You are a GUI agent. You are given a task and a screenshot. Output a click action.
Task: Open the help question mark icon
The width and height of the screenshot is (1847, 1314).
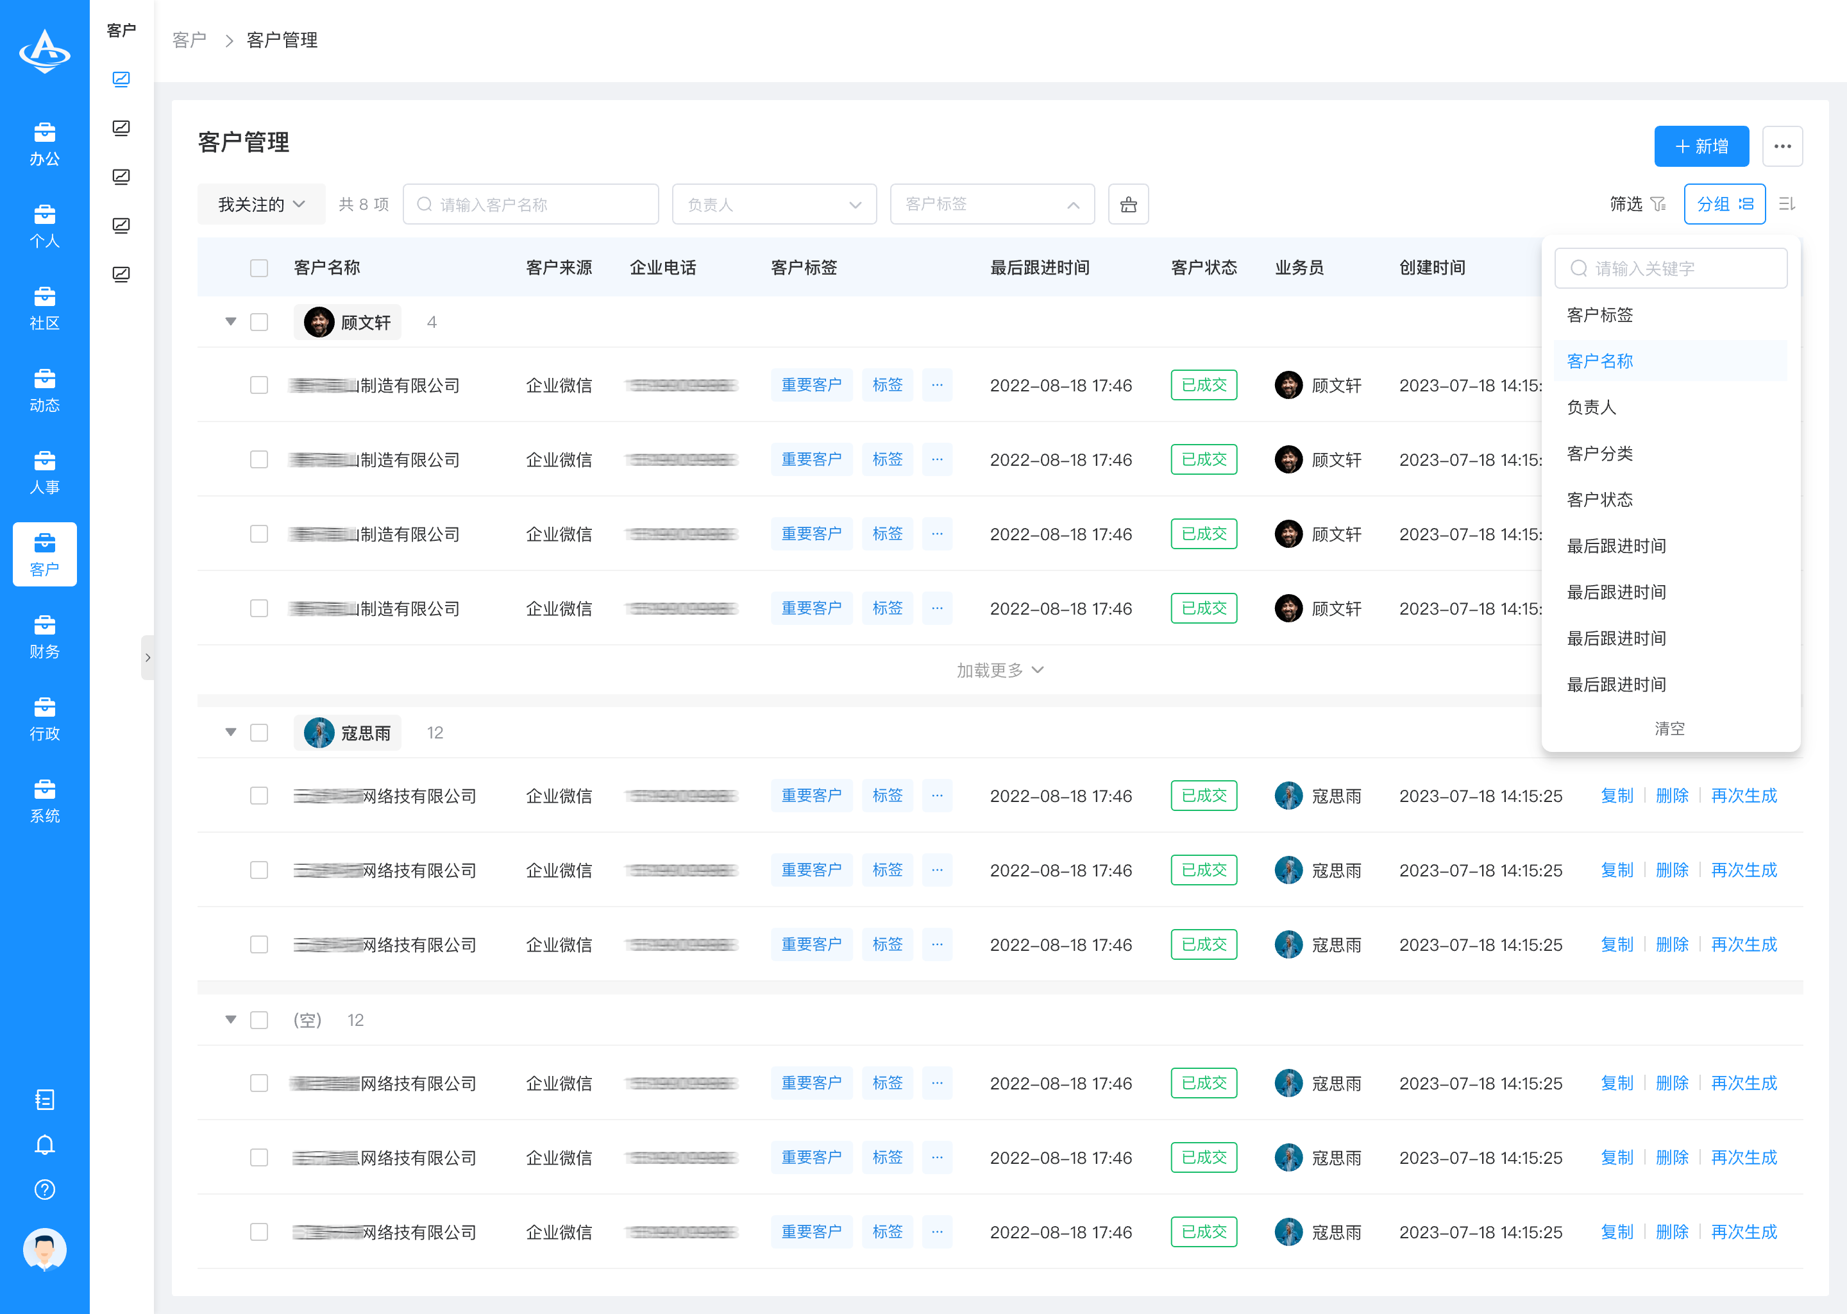click(44, 1190)
